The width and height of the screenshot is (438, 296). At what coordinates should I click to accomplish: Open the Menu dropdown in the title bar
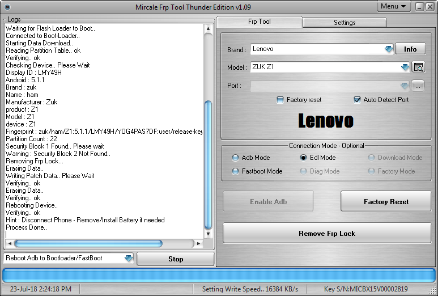point(393,6)
